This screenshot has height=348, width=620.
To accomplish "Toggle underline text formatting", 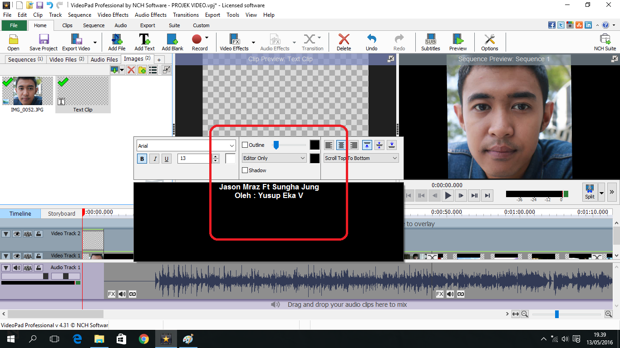I will point(167,159).
